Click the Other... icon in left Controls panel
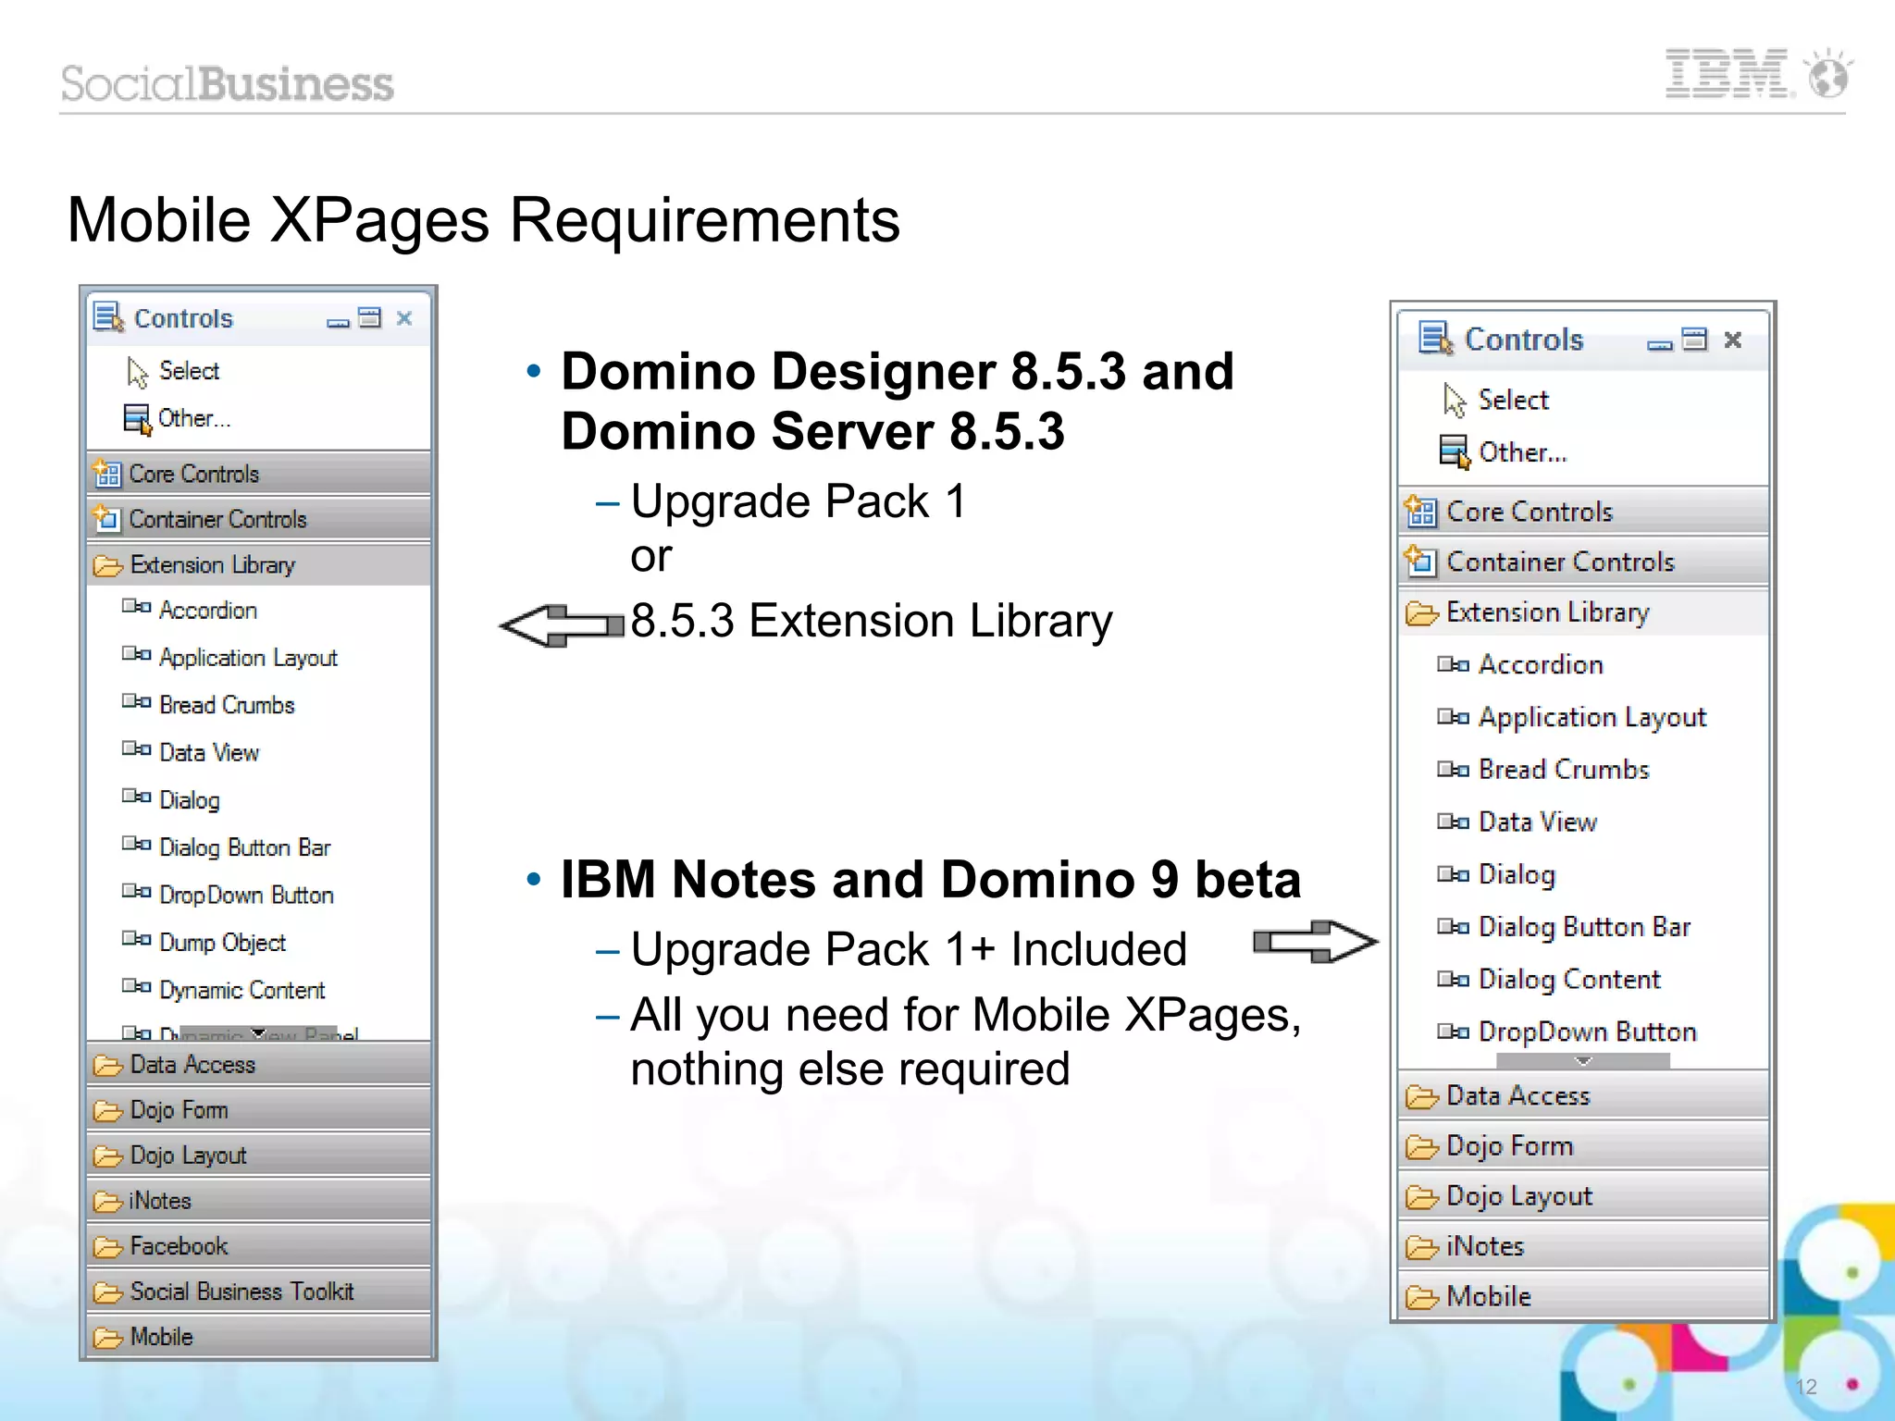Screen dimensions: 1895x1421 click(137, 419)
